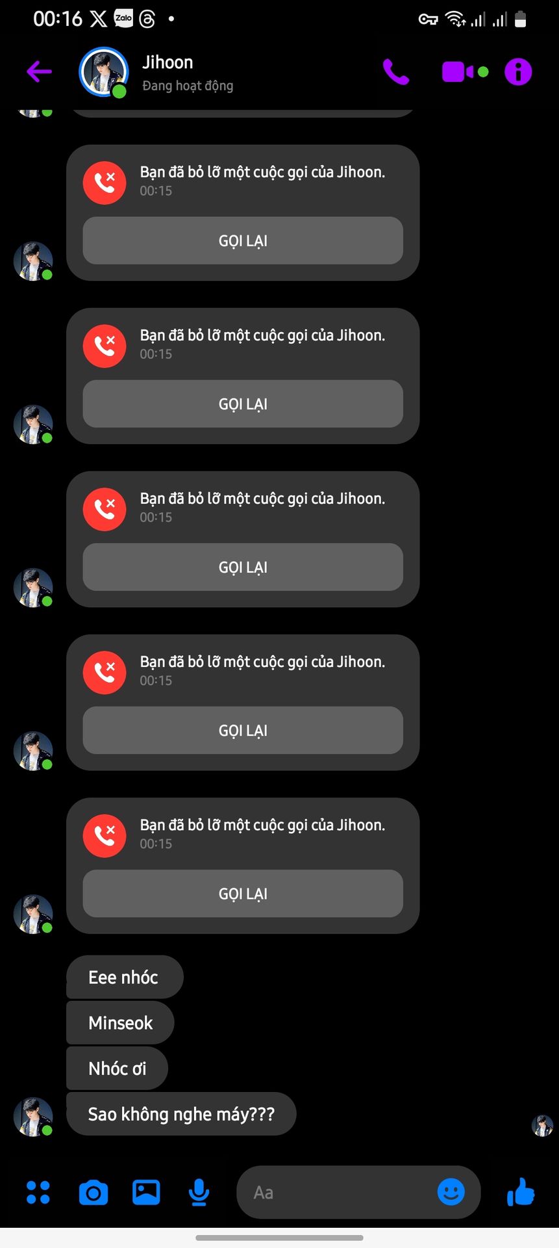
Task: Open the emoji picker smiley
Action: click(451, 1192)
